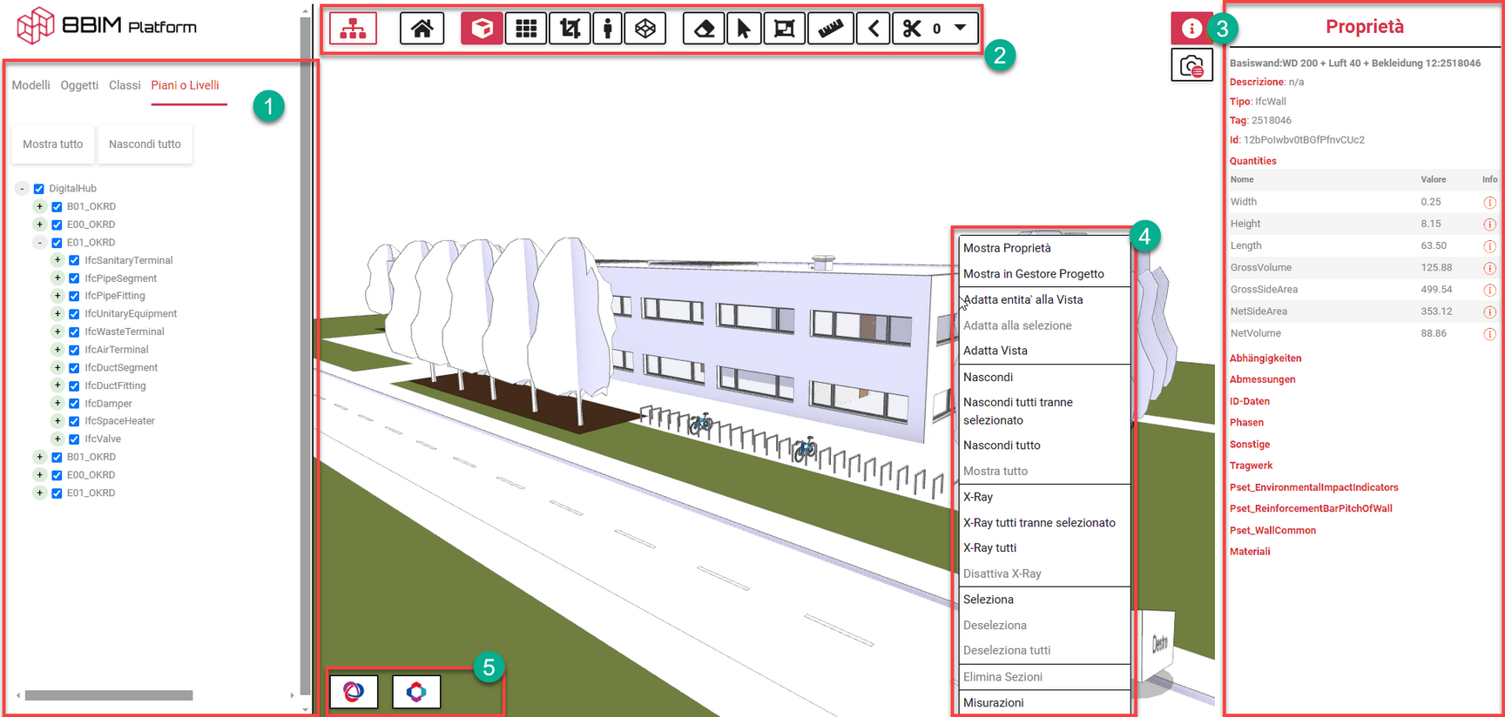Open info icon for Height quantity

(x=1489, y=224)
